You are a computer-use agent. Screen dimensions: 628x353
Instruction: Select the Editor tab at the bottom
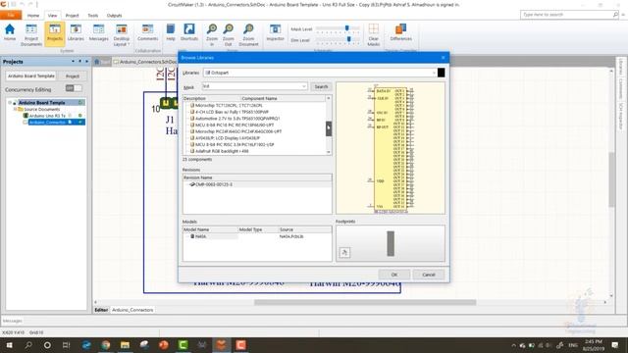pyautogui.click(x=101, y=310)
